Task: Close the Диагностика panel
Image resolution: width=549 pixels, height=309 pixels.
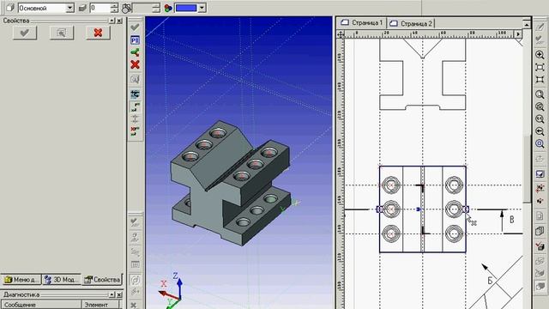Action: pyautogui.click(x=119, y=294)
